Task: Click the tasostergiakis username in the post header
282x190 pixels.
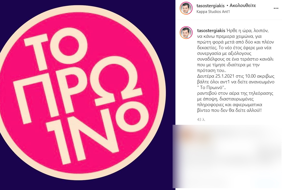Action: pos(210,6)
